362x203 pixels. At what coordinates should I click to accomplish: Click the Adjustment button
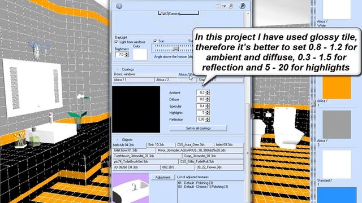point(163,177)
